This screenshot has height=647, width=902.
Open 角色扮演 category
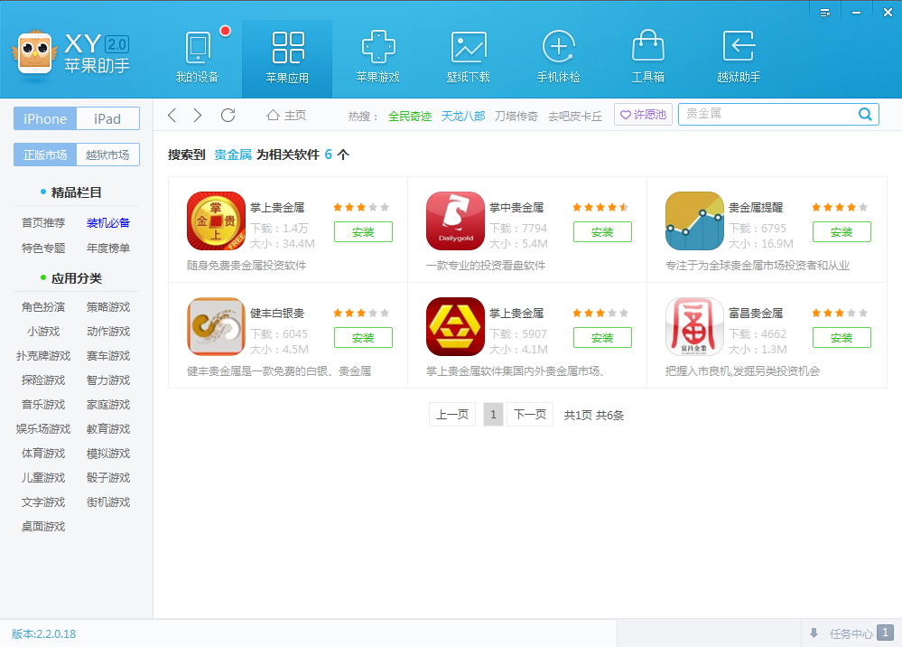[43, 307]
